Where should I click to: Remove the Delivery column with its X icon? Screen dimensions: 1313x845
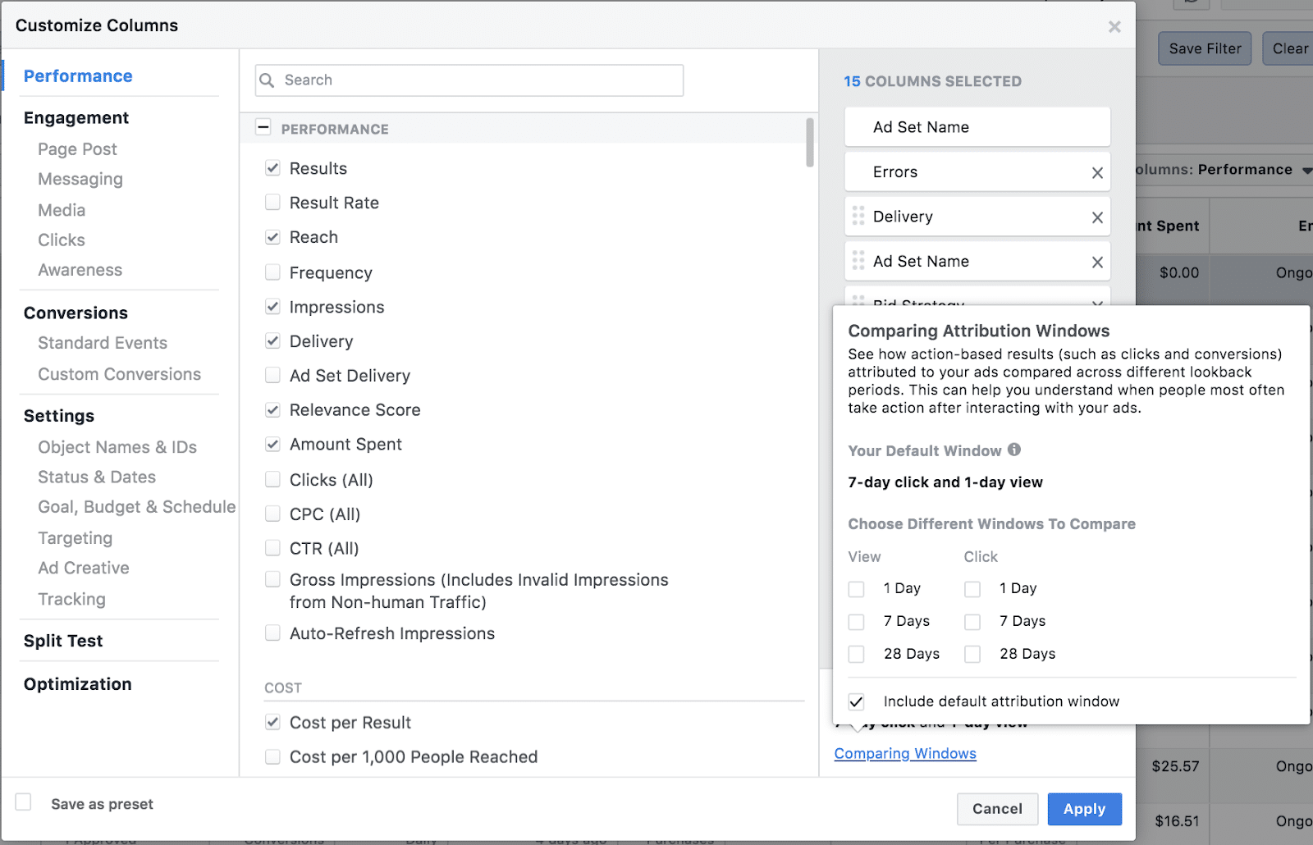pyautogui.click(x=1097, y=217)
